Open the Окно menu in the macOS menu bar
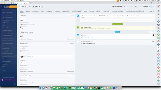The image size is (161, 90). coord(18,1)
